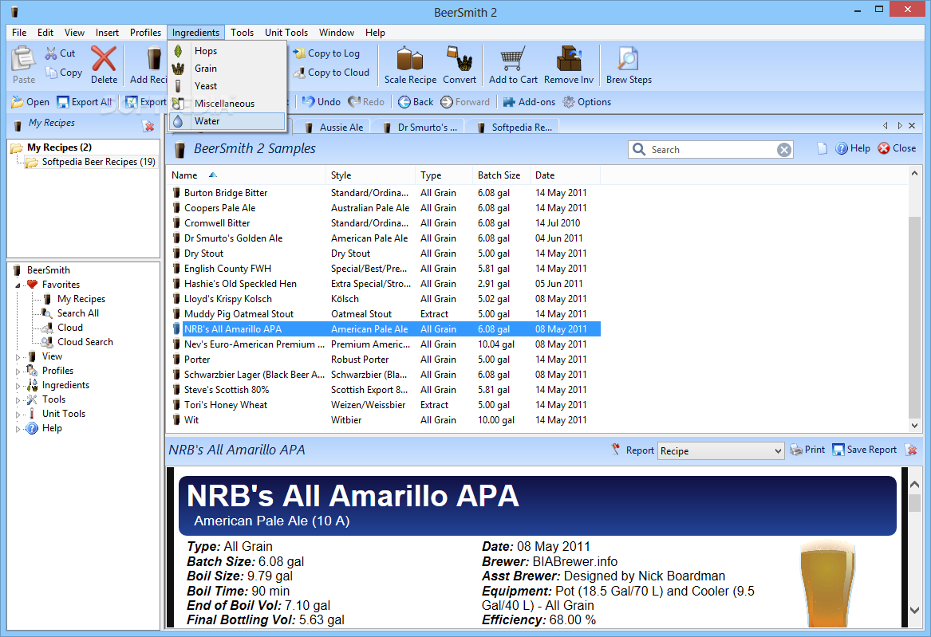This screenshot has width=931, height=637.
Task: Expand the Ingredients tree node
Action: click(x=18, y=386)
